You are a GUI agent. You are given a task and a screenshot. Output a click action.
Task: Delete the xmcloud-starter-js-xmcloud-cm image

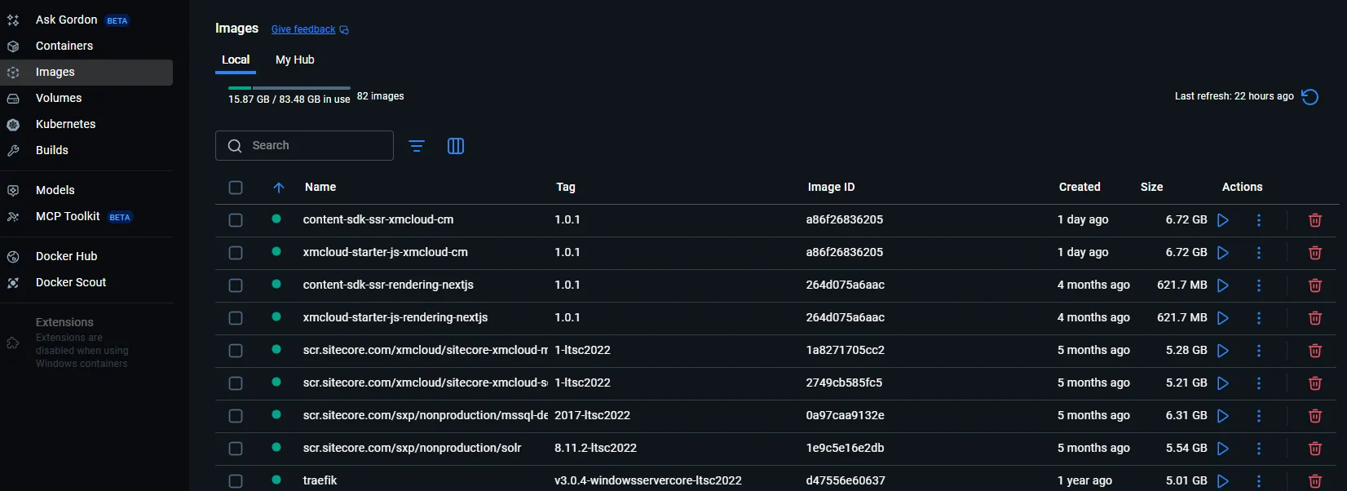[1314, 253]
